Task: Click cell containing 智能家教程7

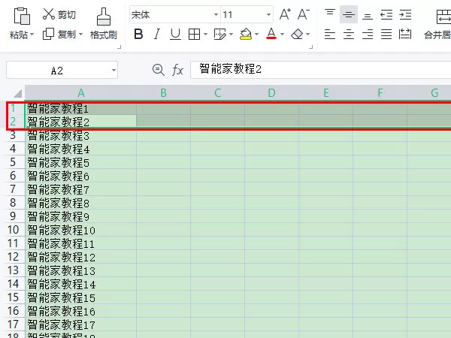Action: (81, 189)
